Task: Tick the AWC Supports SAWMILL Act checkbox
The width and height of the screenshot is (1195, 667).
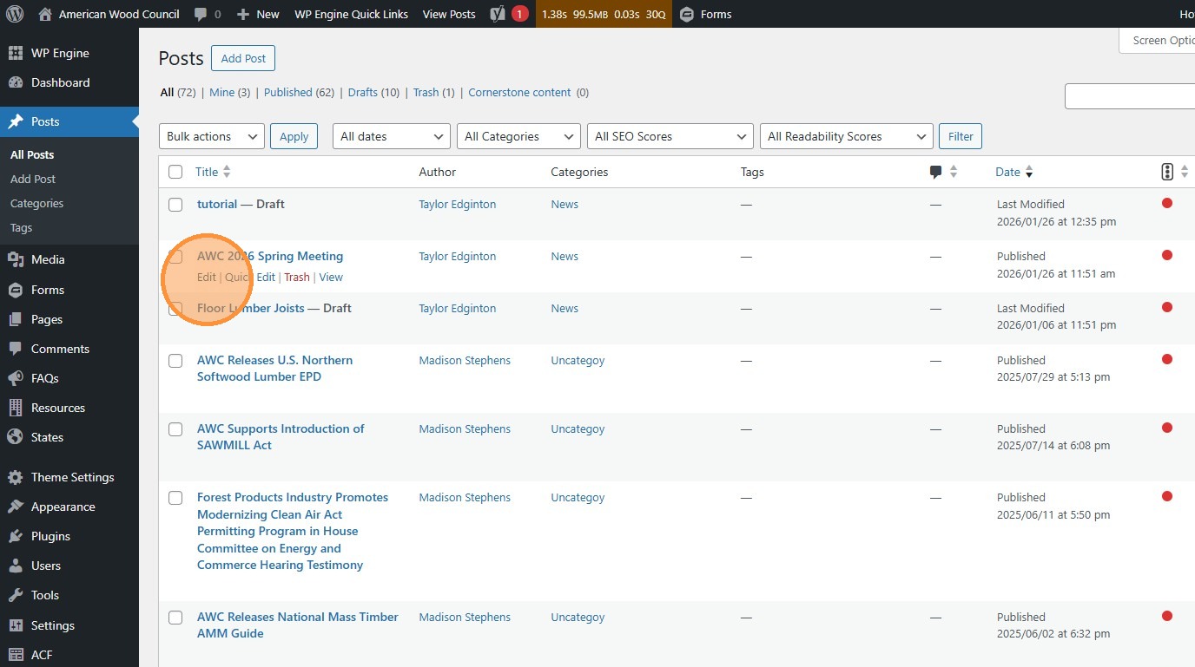Action: coord(175,429)
